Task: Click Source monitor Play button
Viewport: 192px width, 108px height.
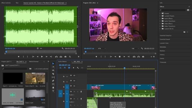Action: coord(42,57)
